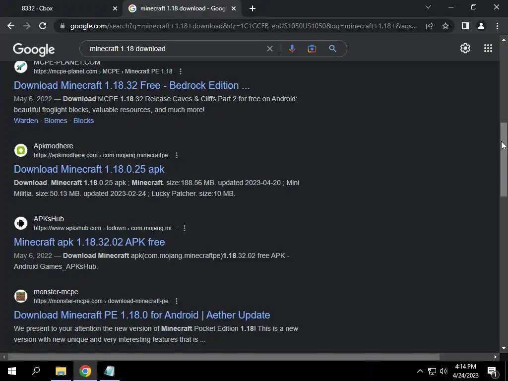The height and width of the screenshot is (381, 508).
Task: Click in the Google search input field
Action: point(175,49)
